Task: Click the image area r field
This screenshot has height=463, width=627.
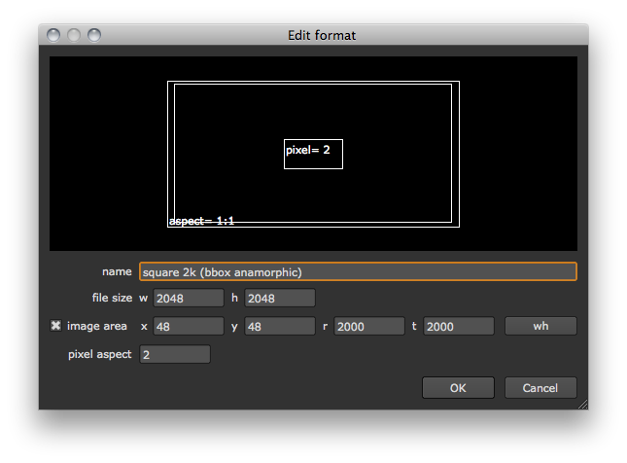Action: [369, 326]
